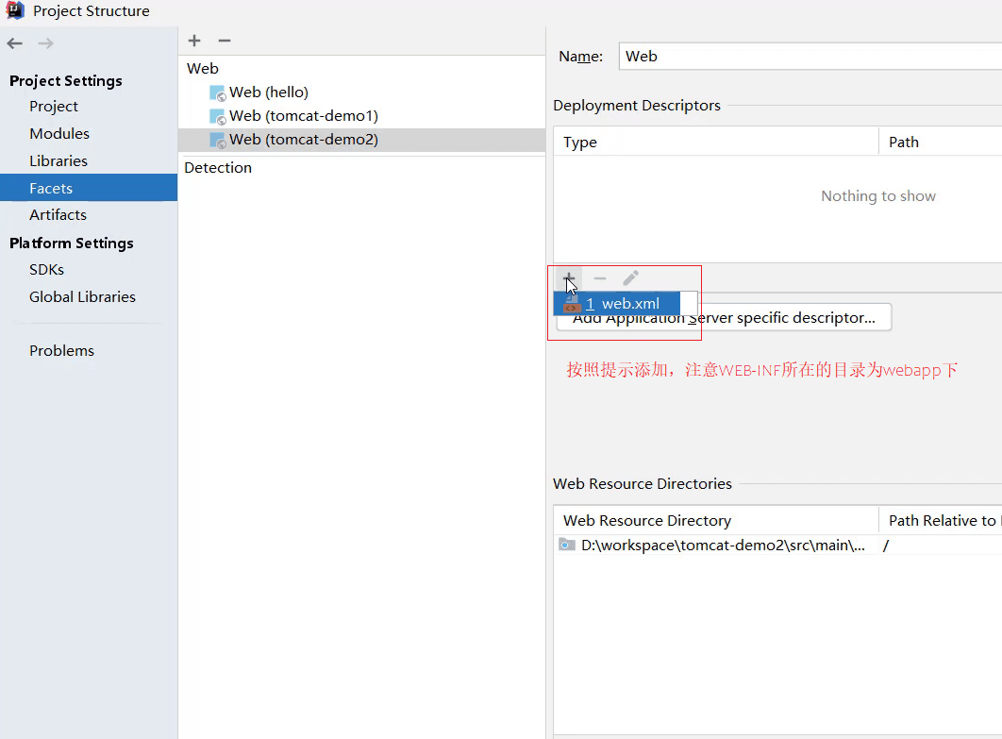This screenshot has width=1002, height=739.
Task: Open the Project settings page
Action: (54, 107)
